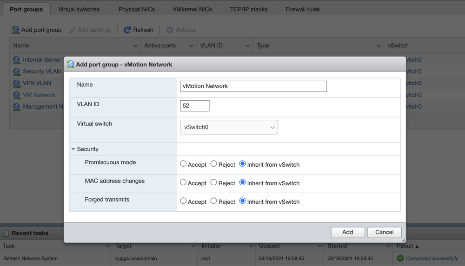The width and height of the screenshot is (465, 266).
Task: Open the Name column header dropdown arrow
Action: 135,45
